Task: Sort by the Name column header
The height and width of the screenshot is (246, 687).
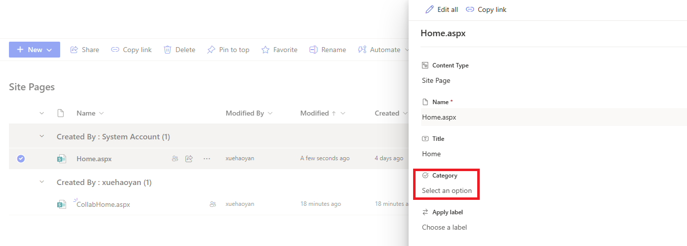Action: click(x=86, y=113)
